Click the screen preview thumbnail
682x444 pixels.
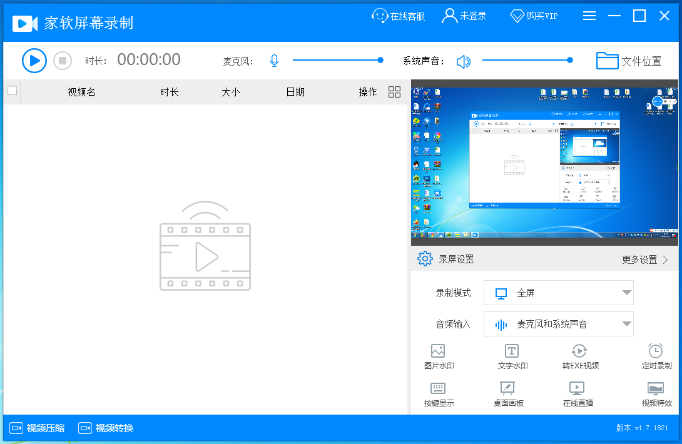tap(544, 163)
